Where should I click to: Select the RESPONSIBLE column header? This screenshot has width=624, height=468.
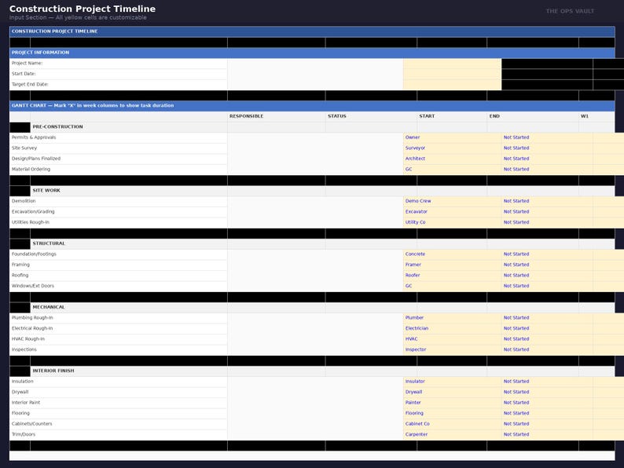tap(276, 116)
